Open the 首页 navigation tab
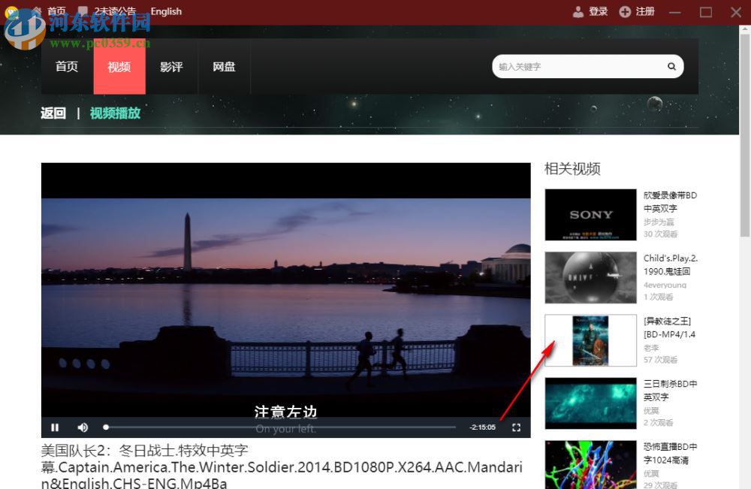Viewport: 751px width, 489px height. [x=67, y=67]
